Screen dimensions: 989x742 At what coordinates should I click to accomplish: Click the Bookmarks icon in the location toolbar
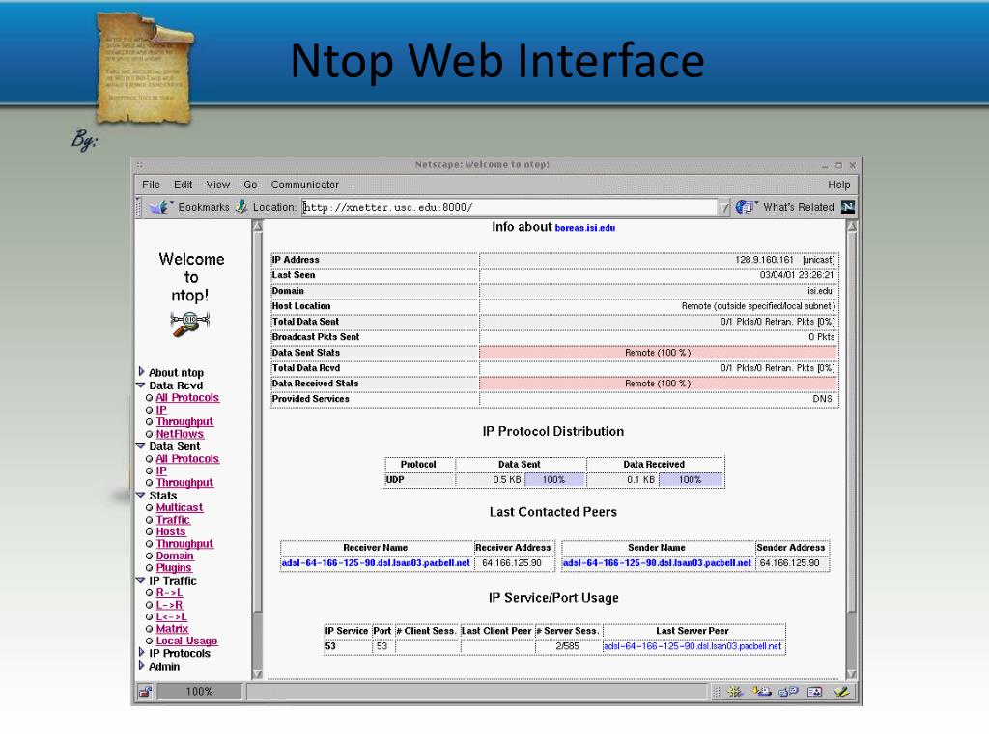point(161,207)
